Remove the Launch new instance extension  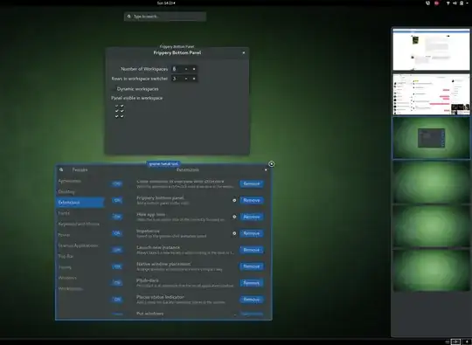coord(252,250)
